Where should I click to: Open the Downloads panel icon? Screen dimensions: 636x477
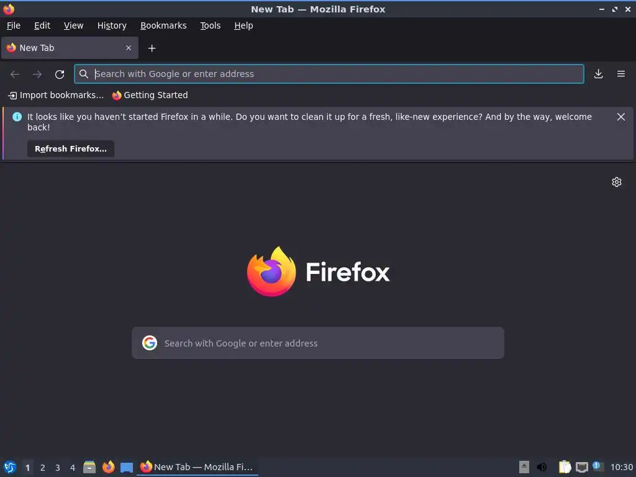click(x=598, y=74)
